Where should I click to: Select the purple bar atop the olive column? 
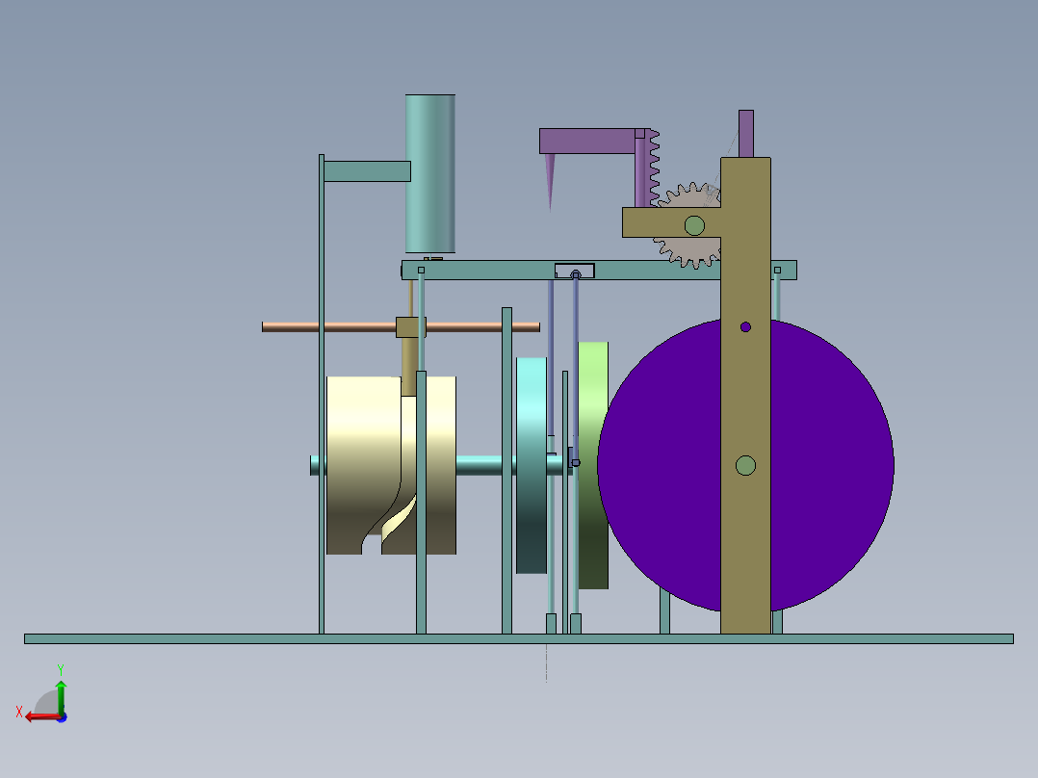pyautogui.click(x=746, y=134)
